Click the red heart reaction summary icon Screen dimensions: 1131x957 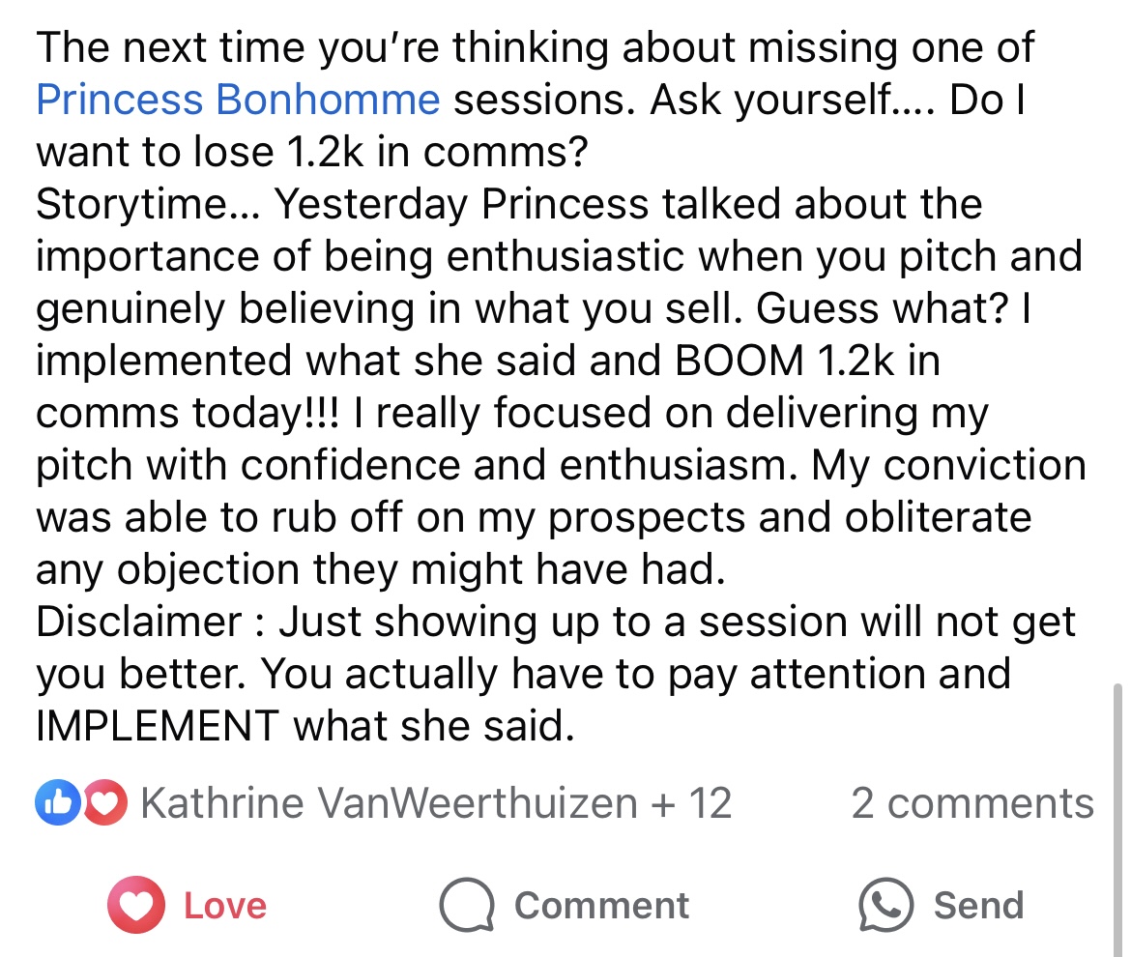pyautogui.click(x=105, y=803)
